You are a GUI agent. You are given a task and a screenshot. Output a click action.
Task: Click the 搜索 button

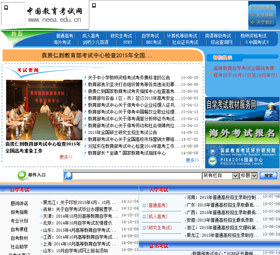268,176
